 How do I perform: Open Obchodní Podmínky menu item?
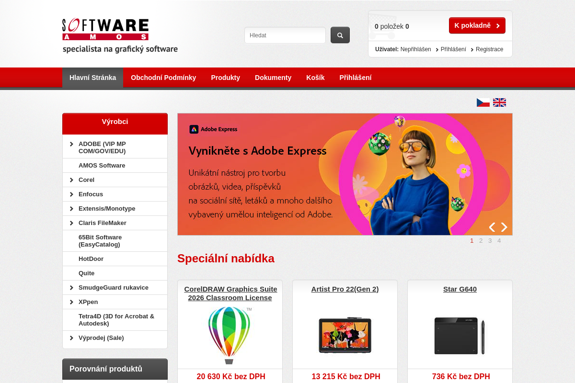click(x=163, y=78)
